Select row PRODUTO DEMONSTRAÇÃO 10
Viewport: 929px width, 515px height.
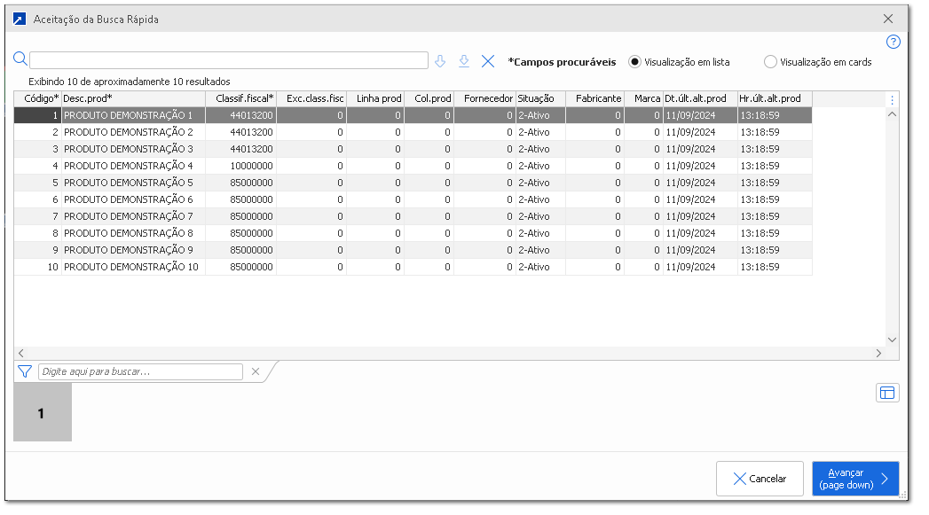pyautogui.click(x=413, y=267)
